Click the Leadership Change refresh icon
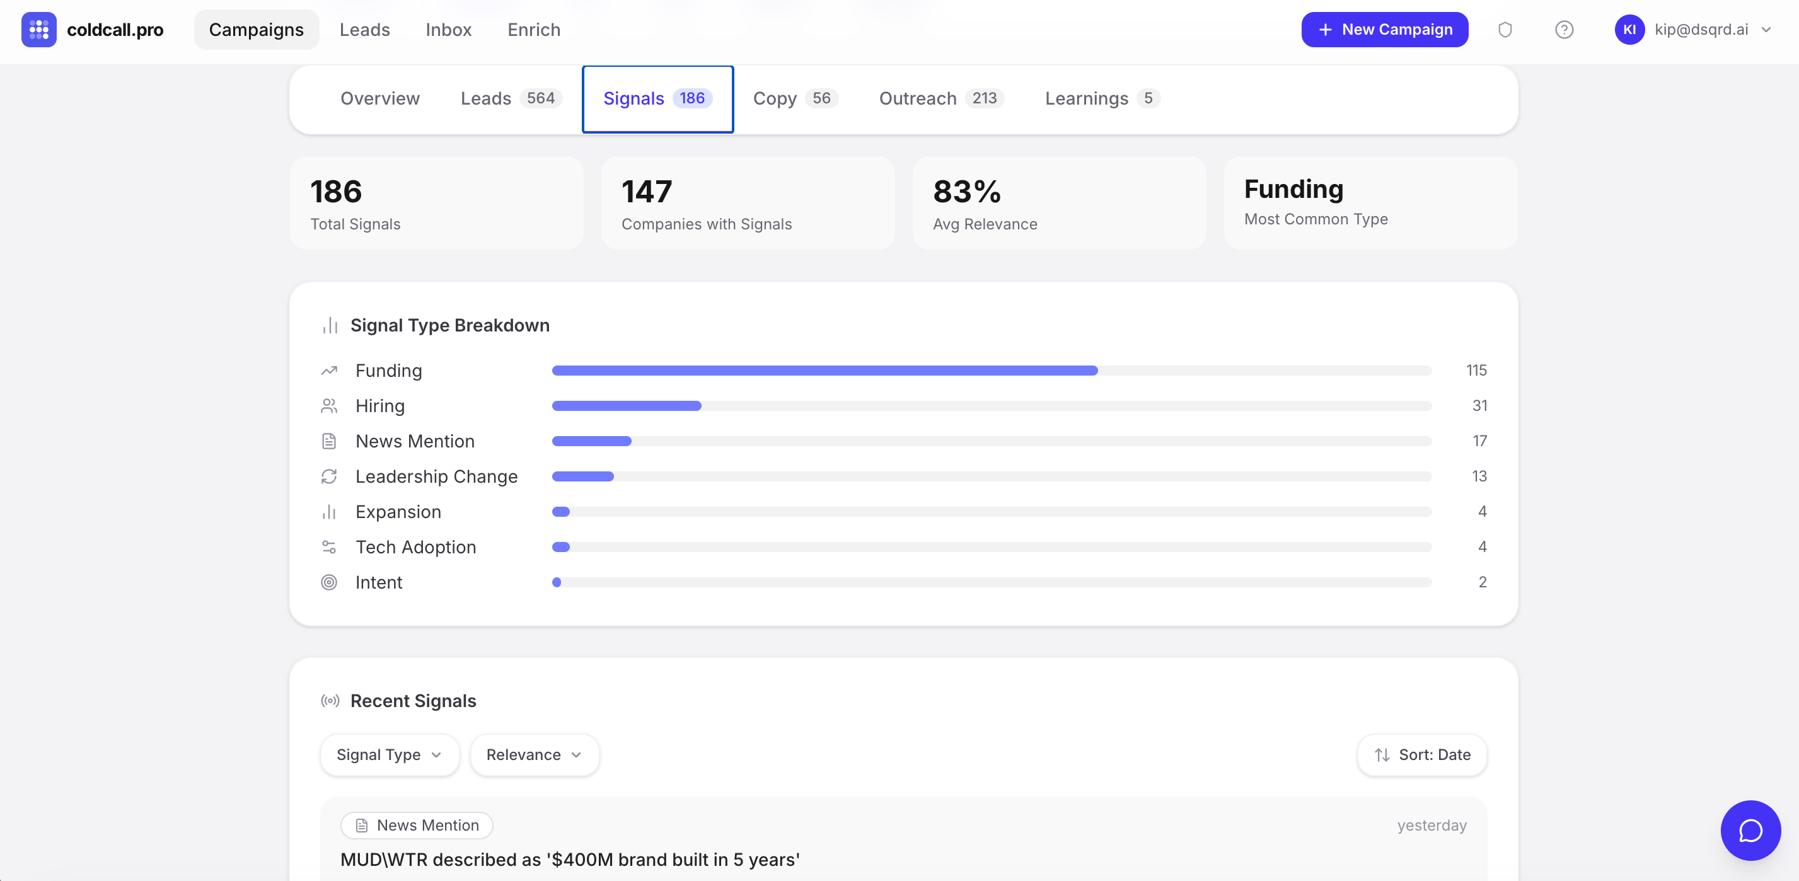Viewport: 1799px width, 881px height. pyautogui.click(x=329, y=476)
